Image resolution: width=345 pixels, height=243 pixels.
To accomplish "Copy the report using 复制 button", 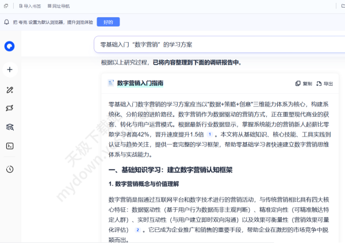I will [304, 83].
